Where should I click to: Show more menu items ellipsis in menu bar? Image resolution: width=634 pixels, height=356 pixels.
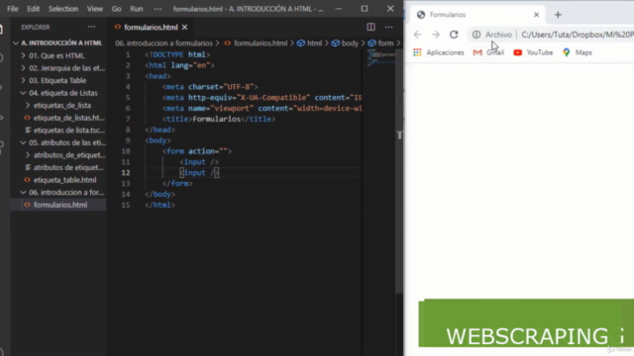[x=158, y=9]
